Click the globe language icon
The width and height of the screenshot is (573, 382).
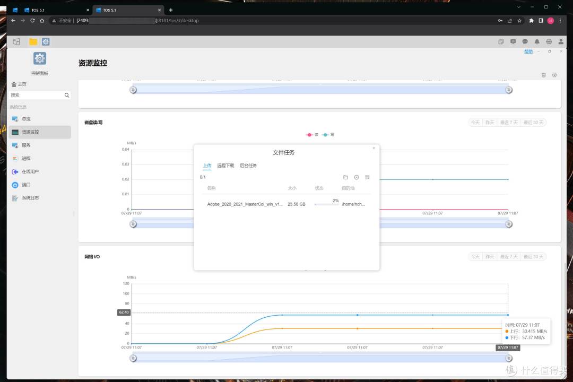[549, 42]
